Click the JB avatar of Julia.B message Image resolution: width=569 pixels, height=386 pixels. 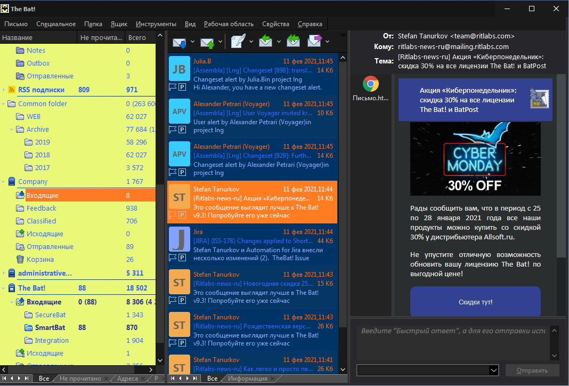pyautogui.click(x=179, y=69)
